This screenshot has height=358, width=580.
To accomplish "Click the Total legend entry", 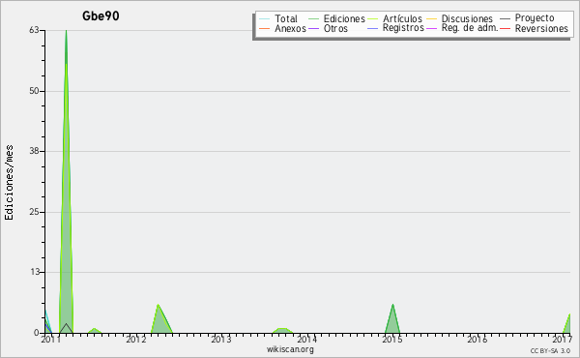I will coord(278,18).
